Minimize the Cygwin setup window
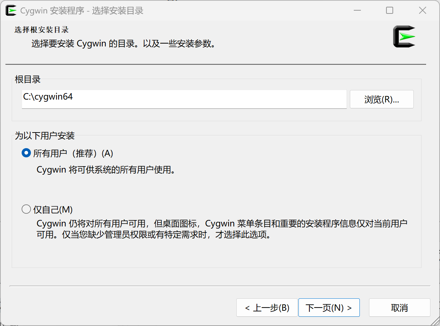Image resolution: width=440 pixels, height=326 pixels. (358, 11)
